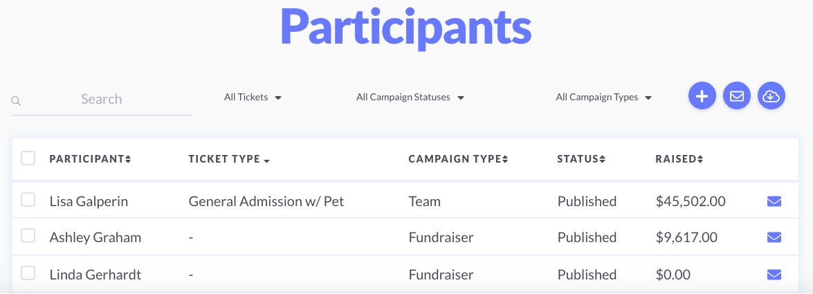Sort by the Participant column header
Viewport: 813px width, 294px height.
tap(90, 159)
